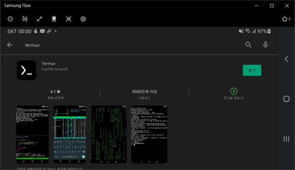Open the green matrix screenshot thumbnail
Screen dimensions: 295x170
coord(108,134)
